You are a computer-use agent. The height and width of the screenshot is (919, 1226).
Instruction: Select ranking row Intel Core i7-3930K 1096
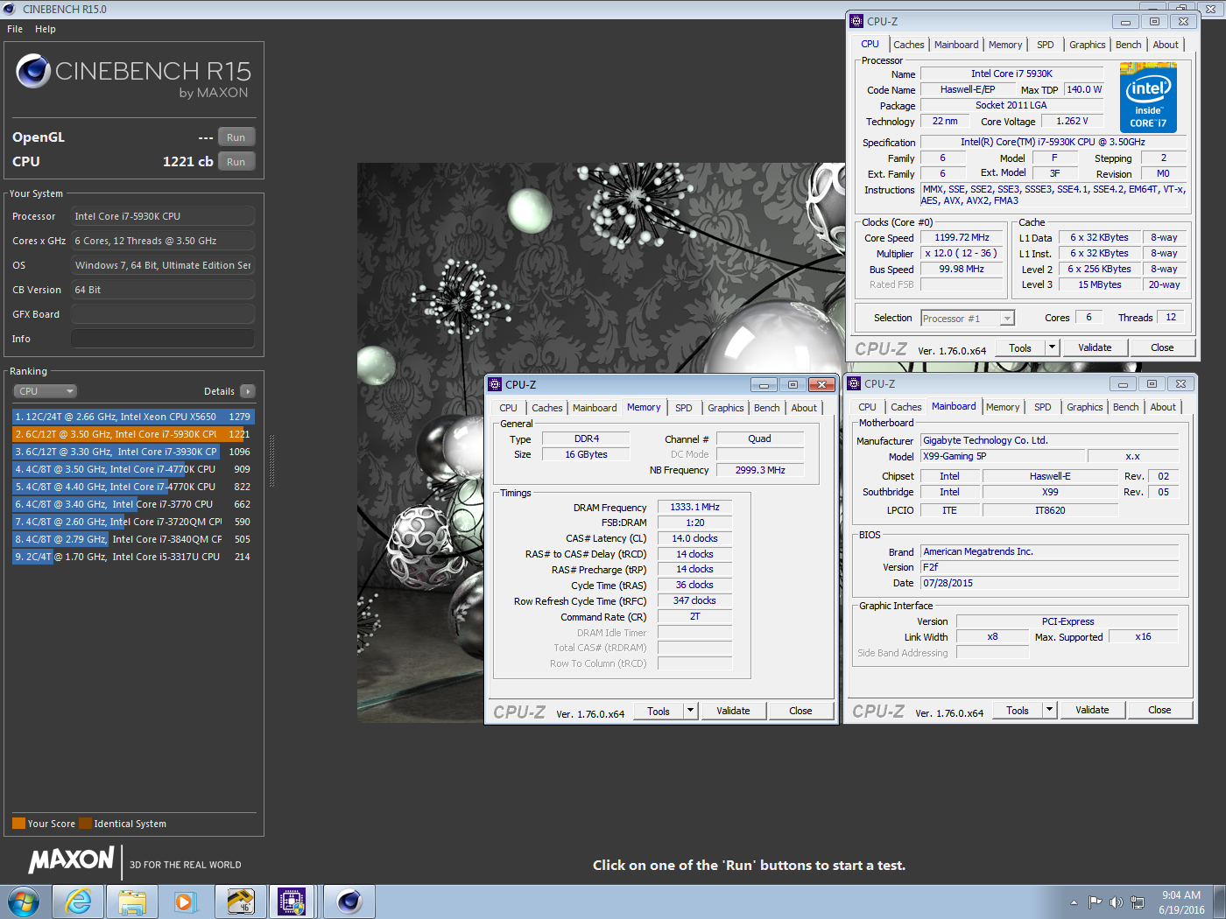pos(133,452)
